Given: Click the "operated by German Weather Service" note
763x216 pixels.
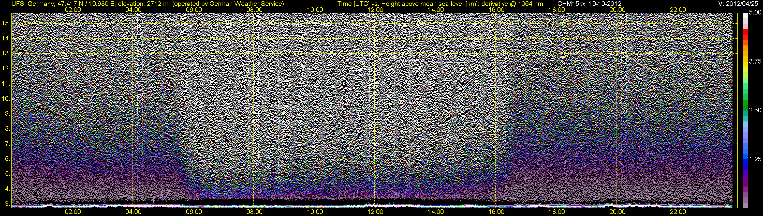Looking at the screenshot, I should coord(229,4).
